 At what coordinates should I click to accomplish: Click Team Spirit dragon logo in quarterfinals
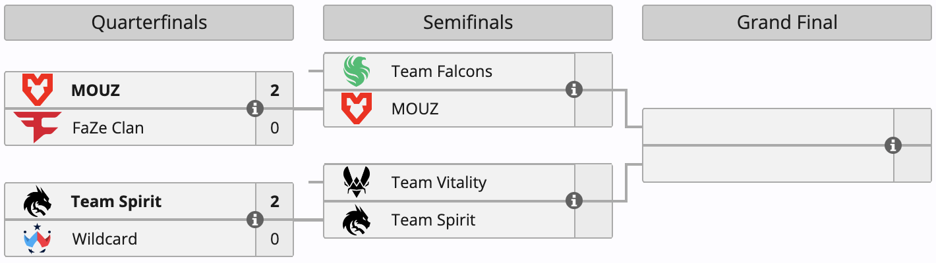click(38, 201)
